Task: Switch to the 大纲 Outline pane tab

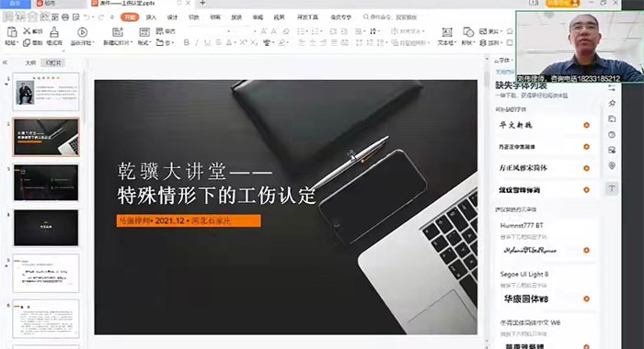Action: [x=30, y=62]
